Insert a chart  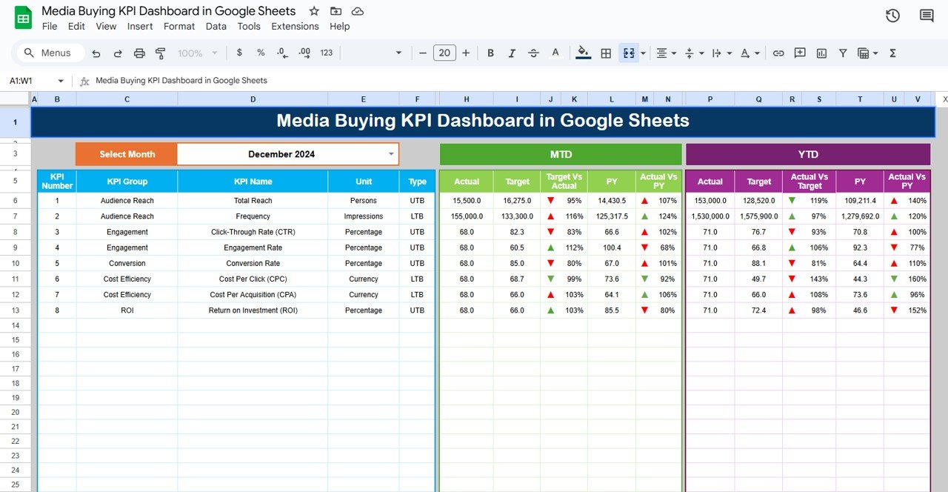821,53
